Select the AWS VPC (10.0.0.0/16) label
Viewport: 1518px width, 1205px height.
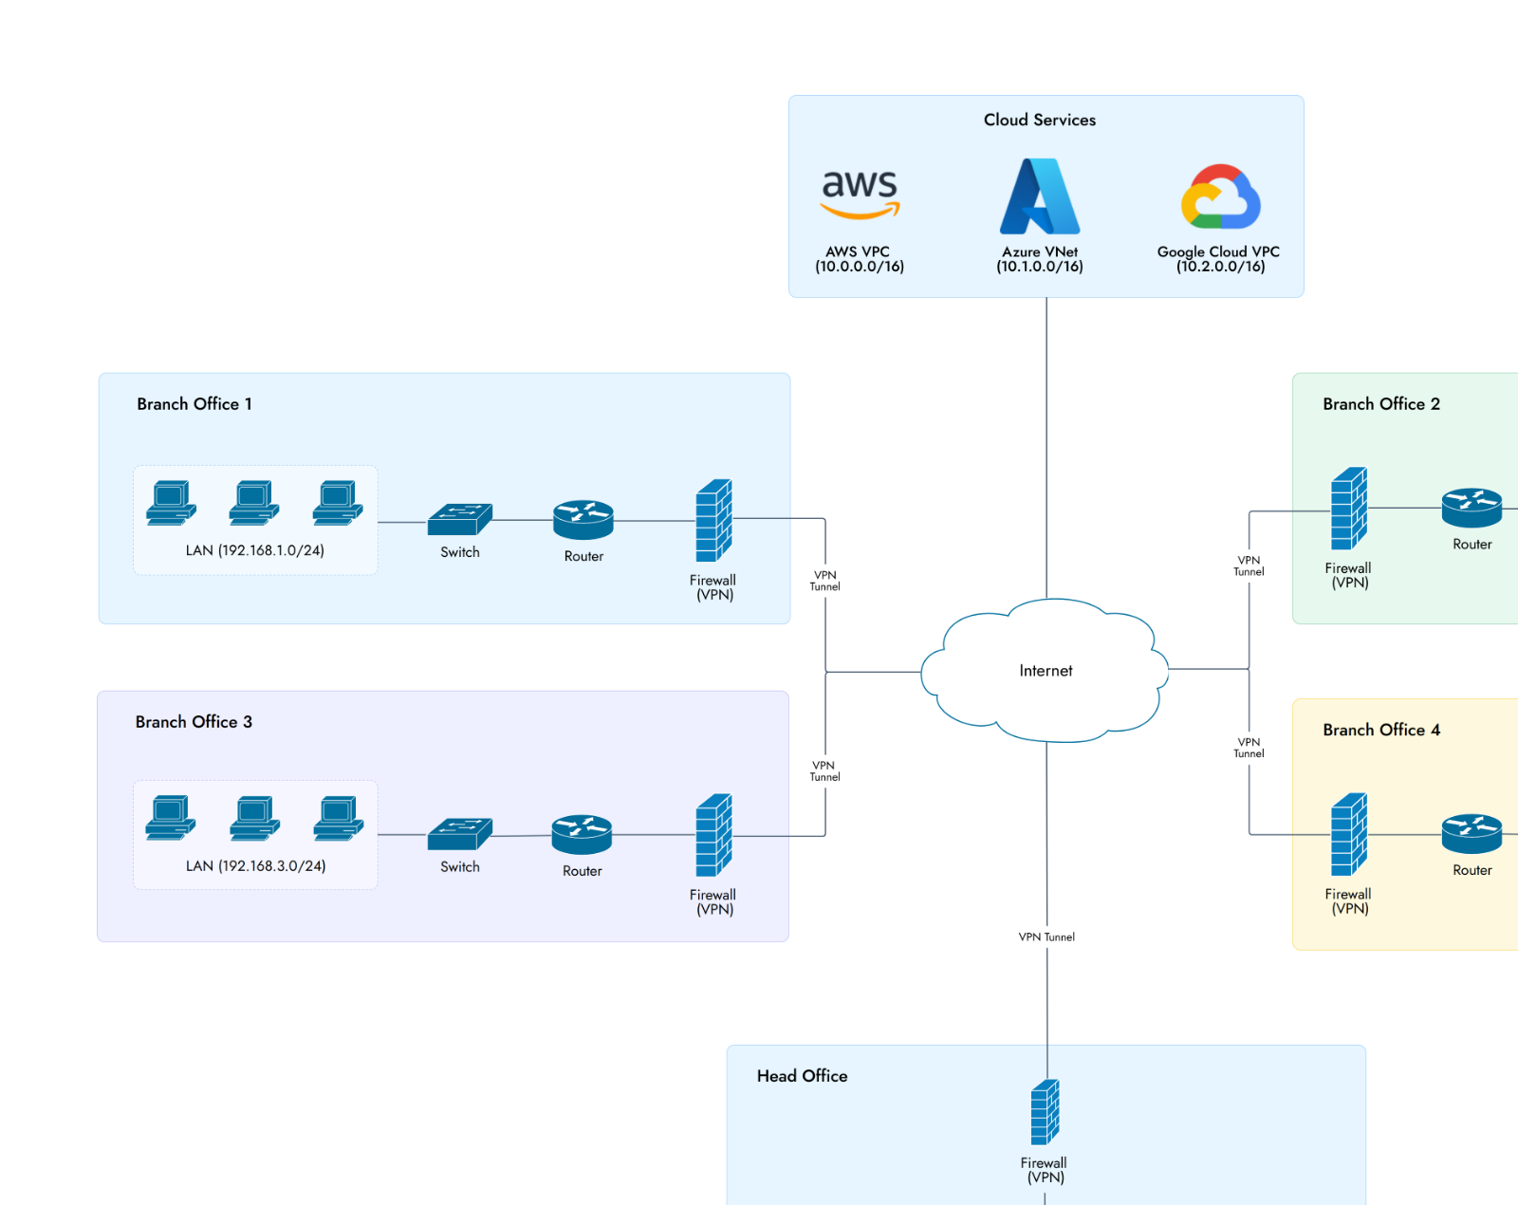coord(860,259)
